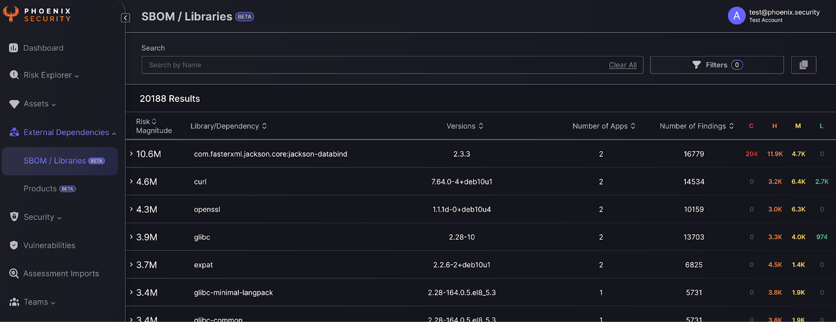Click the Clear All link
836x322 pixels.
click(623, 65)
